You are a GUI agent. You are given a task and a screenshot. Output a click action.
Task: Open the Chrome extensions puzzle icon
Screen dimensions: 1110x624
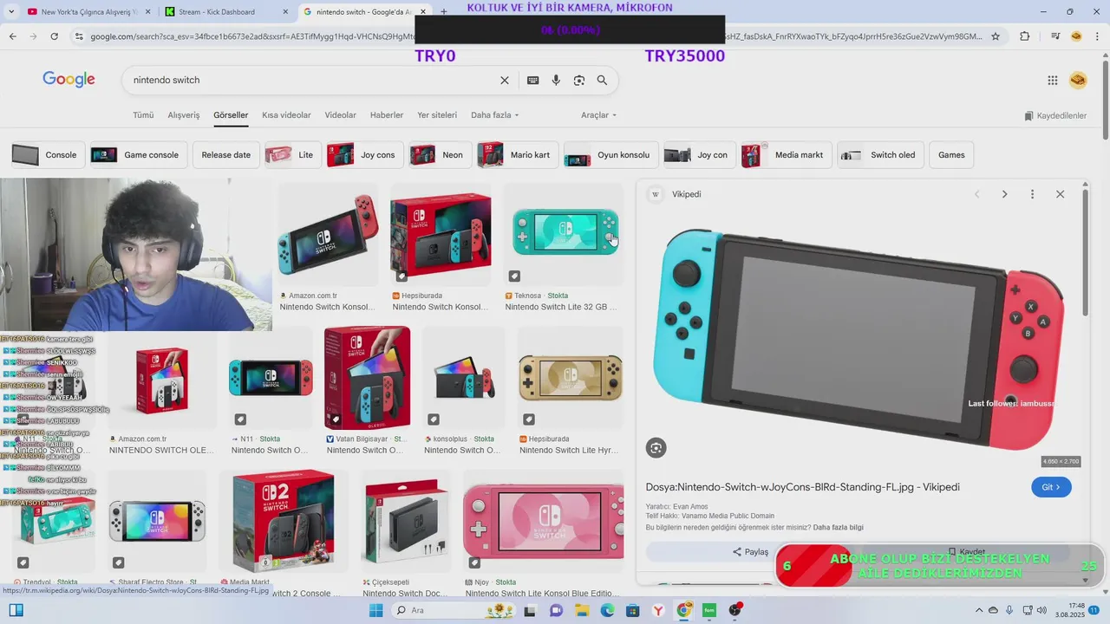coord(1025,36)
